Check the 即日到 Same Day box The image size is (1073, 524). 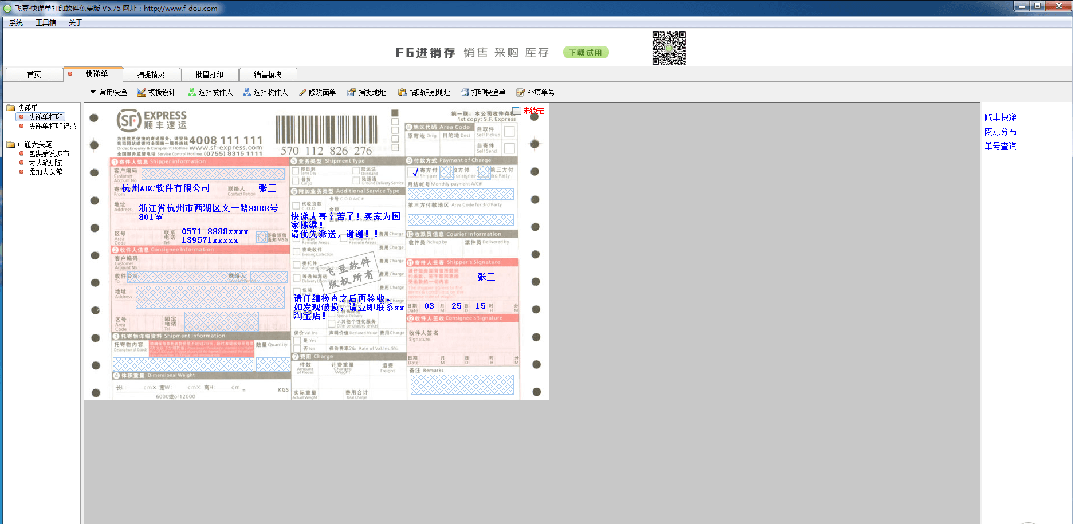[296, 171]
